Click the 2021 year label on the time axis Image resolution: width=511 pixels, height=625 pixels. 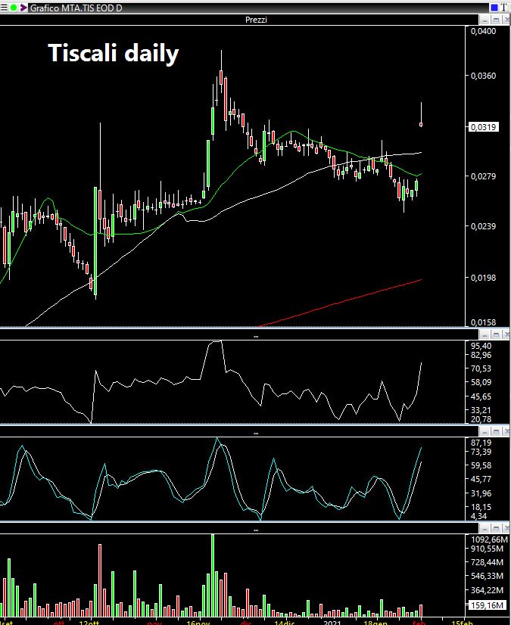point(332,622)
